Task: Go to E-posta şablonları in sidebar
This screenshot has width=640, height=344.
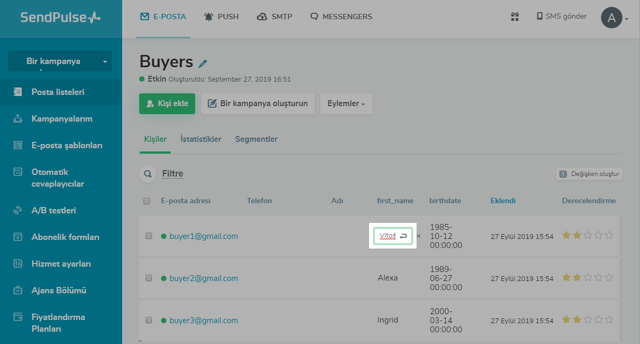Action: 67,146
